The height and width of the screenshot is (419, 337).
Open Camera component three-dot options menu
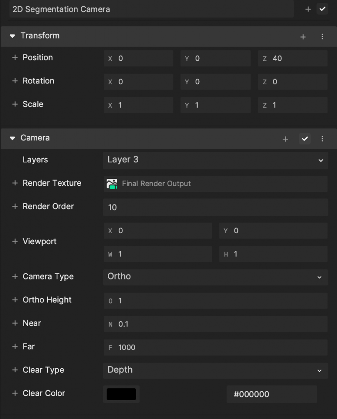322,139
